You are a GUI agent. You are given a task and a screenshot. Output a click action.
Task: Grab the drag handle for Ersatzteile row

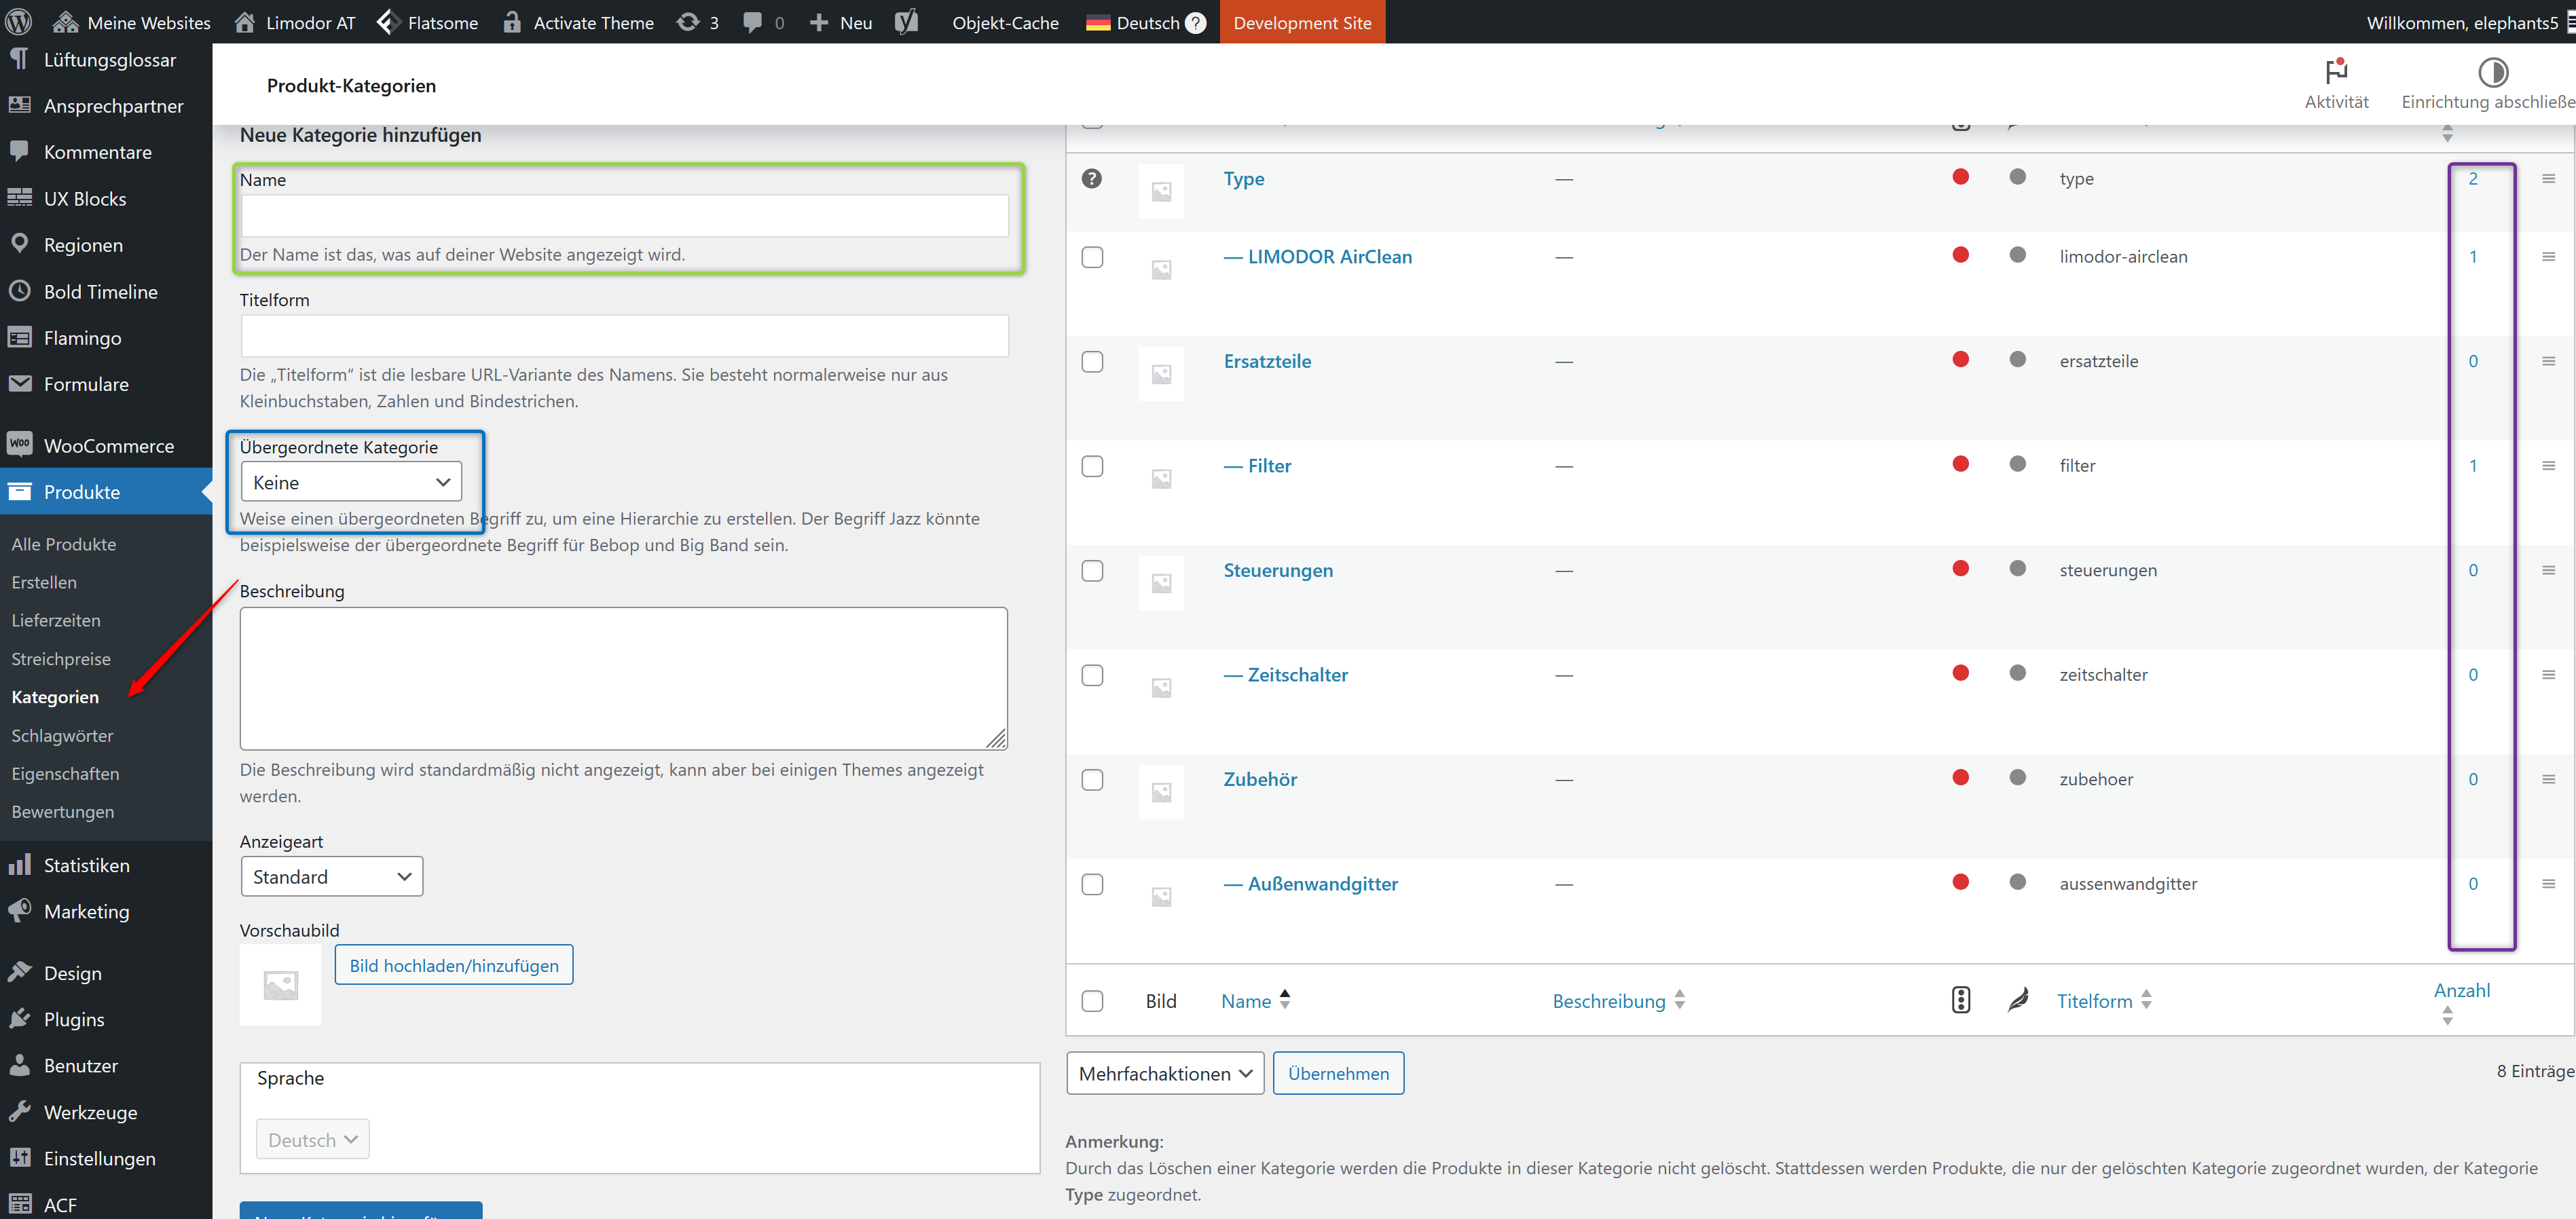click(2548, 361)
